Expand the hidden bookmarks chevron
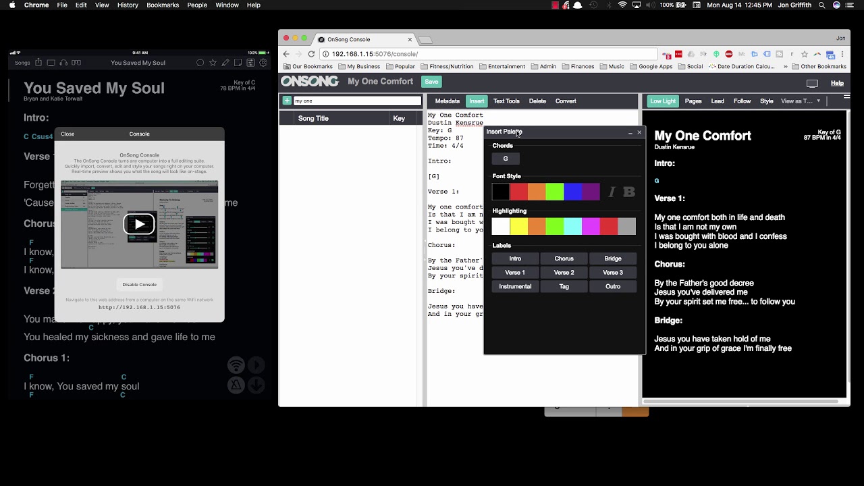The height and width of the screenshot is (486, 864). (x=785, y=67)
